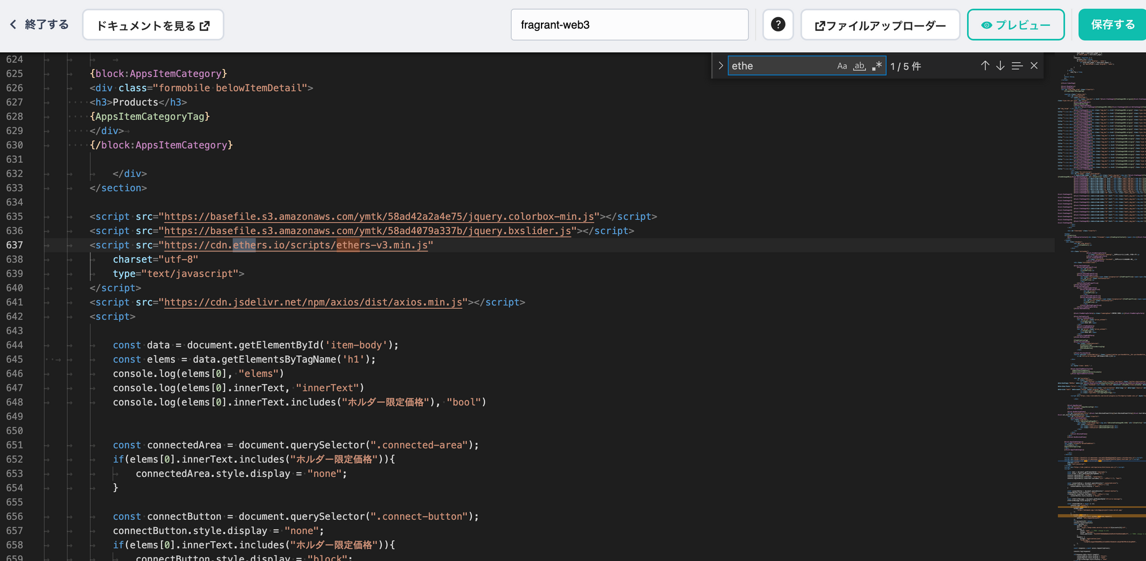This screenshot has width=1146, height=561.
Task: Open the ファイルアップローダー button
Action: click(880, 25)
